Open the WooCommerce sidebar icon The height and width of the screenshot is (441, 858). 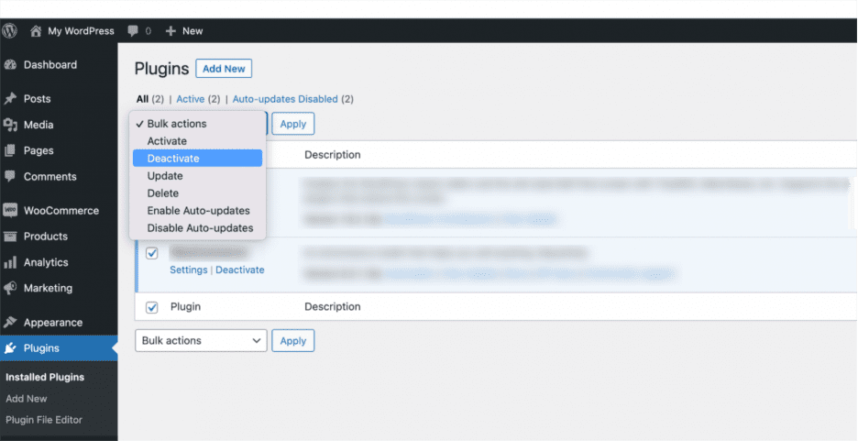10,210
